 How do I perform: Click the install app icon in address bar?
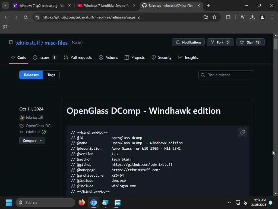[206, 17]
